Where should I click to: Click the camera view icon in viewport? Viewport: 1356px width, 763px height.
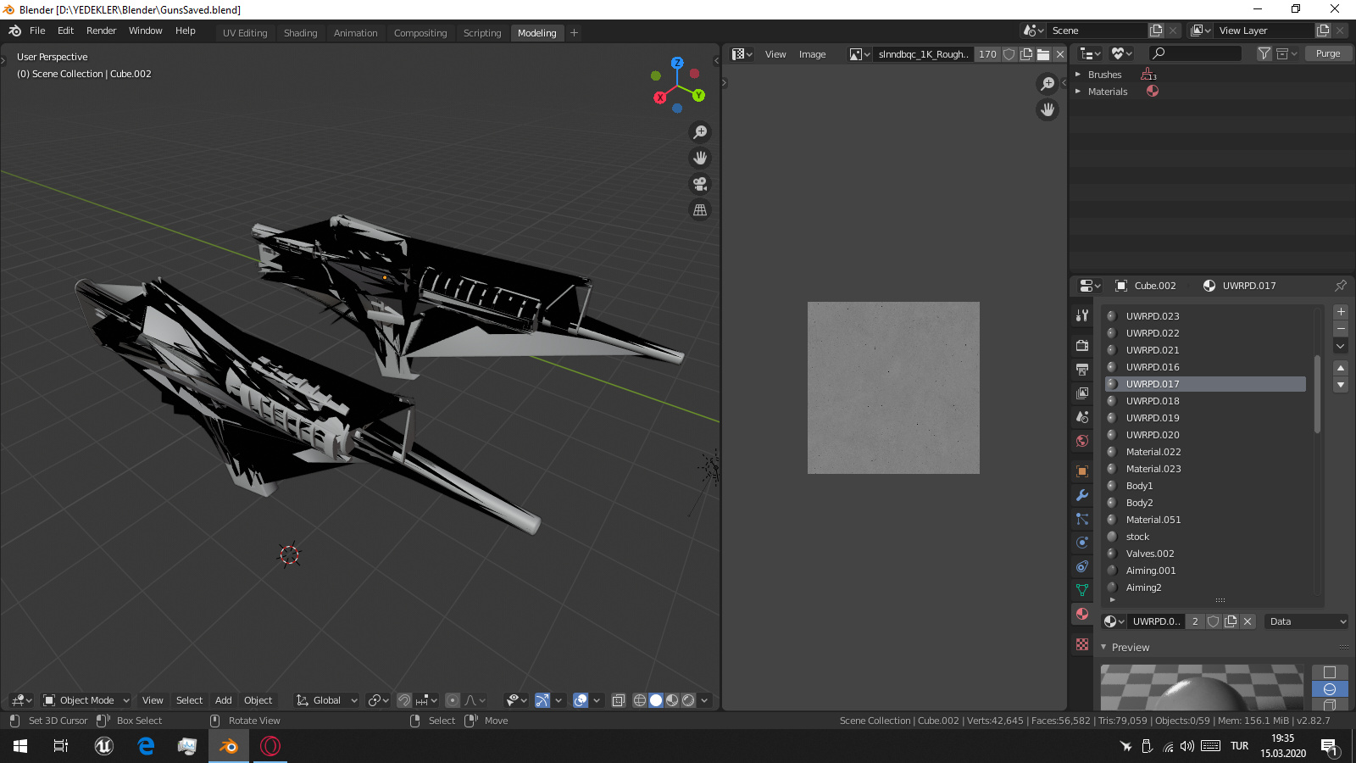pyautogui.click(x=700, y=184)
